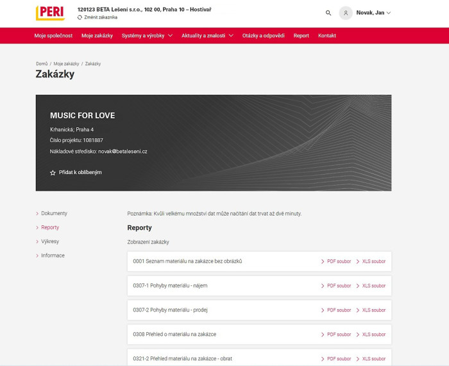Click the Změnit zákazníka refresh icon
This screenshot has width=449, height=366.
tap(80, 17)
